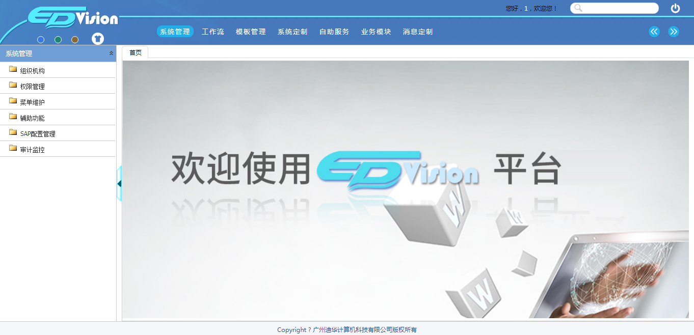Viewport: 694px width, 335px height.
Task: Focus the search input field in the header
Action: [x=615, y=8]
